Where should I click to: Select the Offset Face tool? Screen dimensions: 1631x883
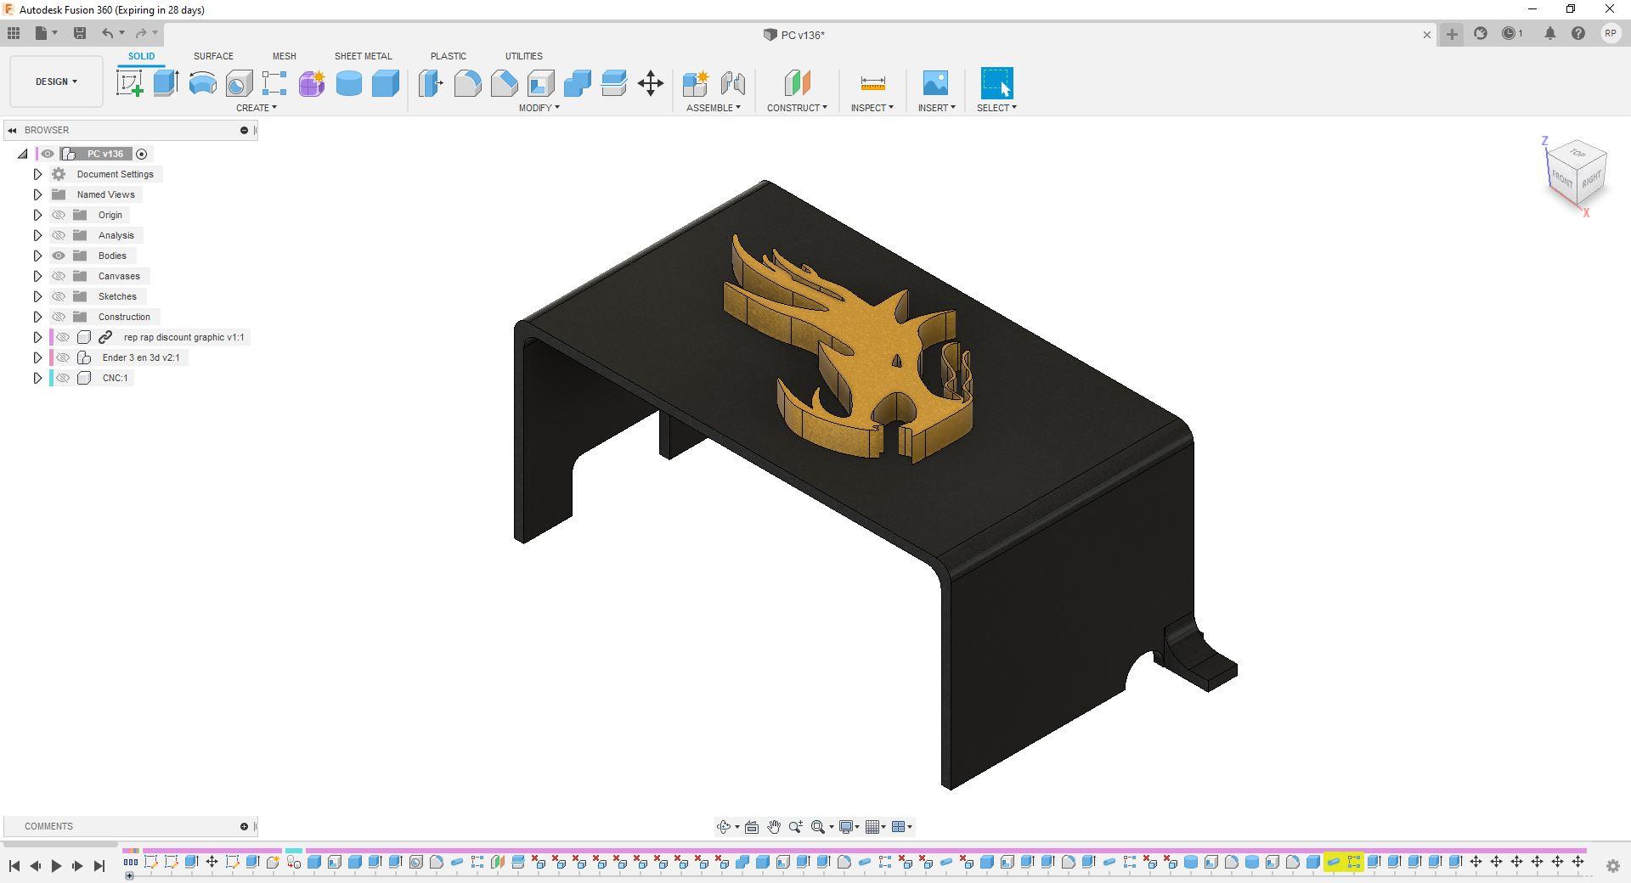click(x=613, y=83)
